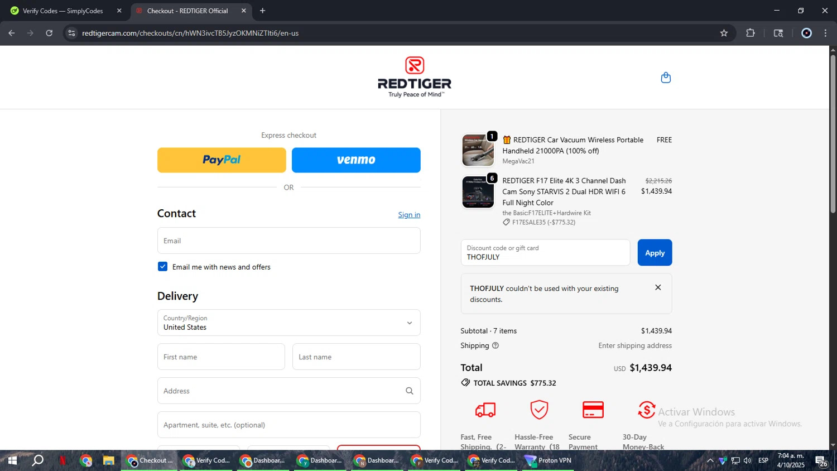Click the First name field

221,357
